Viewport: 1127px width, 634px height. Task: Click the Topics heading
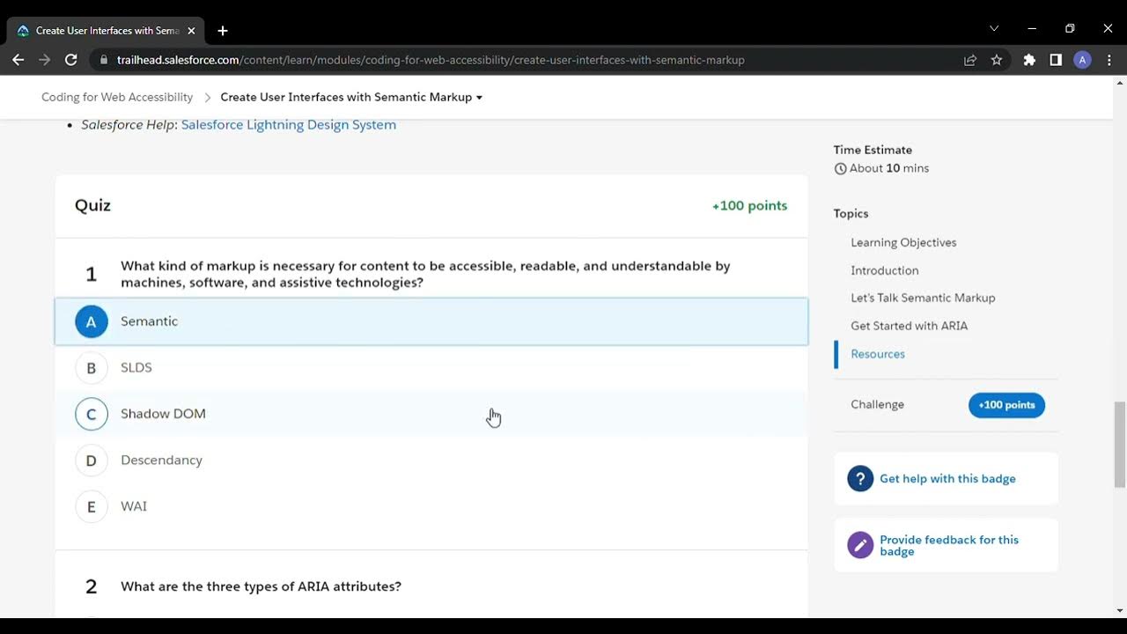coord(851,214)
